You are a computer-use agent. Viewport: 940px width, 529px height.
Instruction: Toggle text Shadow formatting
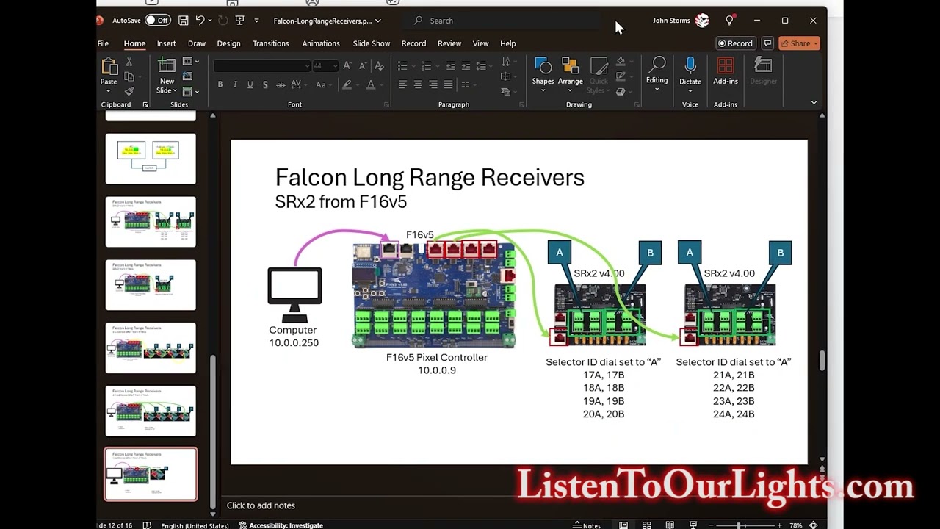click(265, 84)
